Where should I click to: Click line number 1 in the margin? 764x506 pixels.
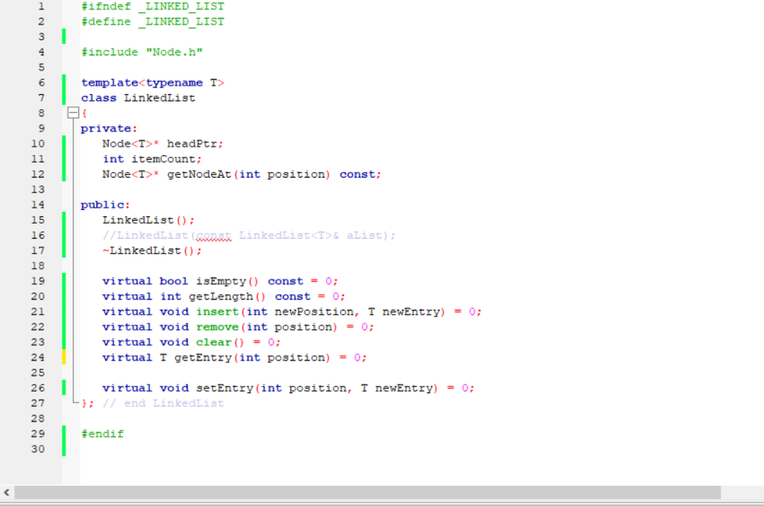[40, 6]
